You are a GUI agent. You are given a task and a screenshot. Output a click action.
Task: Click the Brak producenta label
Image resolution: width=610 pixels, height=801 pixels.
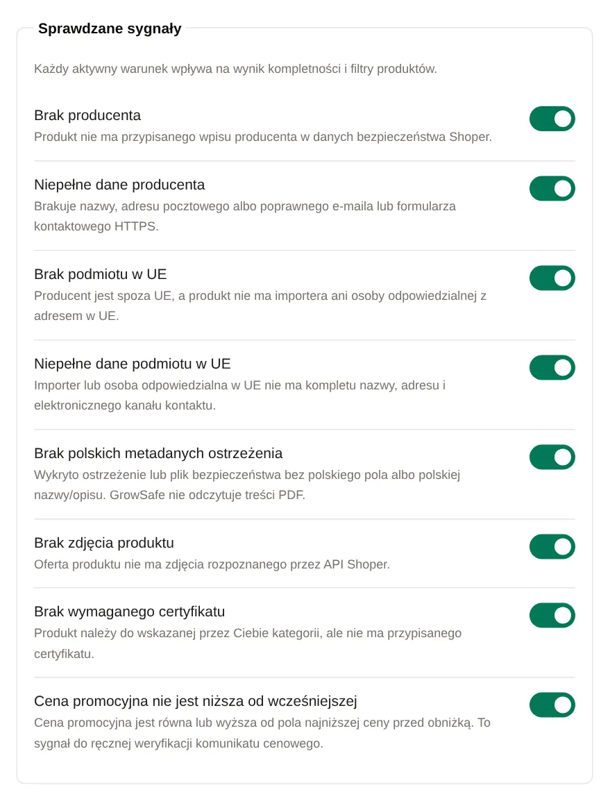pyautogui.click(x=87, y=115)
